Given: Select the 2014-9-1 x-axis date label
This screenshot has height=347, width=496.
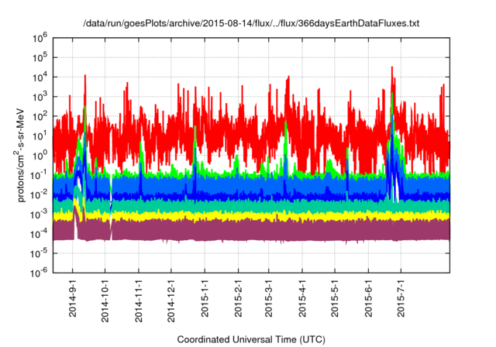Looking at the screenshot, I should coord(73,298).
